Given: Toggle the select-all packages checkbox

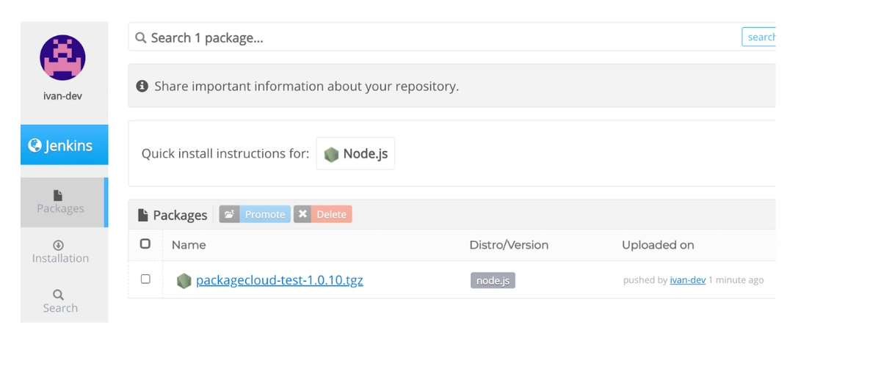Looking at the screenshot, I should pyautogui.click(x=145, y=244).
